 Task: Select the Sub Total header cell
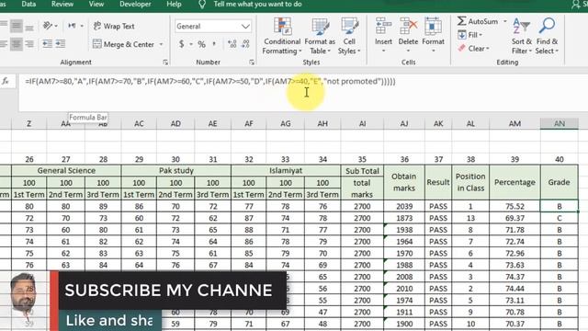pyautogui.click(x=362, y=171)
